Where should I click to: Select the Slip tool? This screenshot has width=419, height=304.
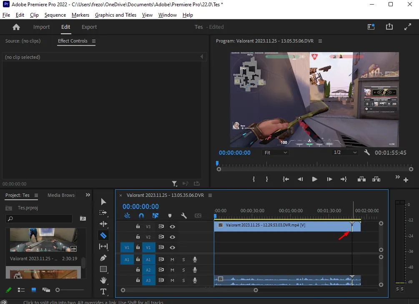103,246
